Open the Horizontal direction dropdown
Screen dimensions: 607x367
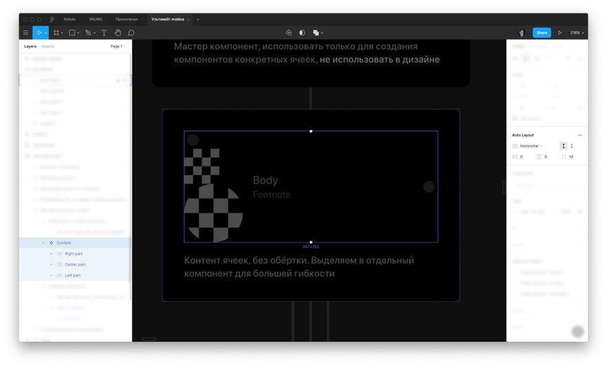(x=531, y=146)
